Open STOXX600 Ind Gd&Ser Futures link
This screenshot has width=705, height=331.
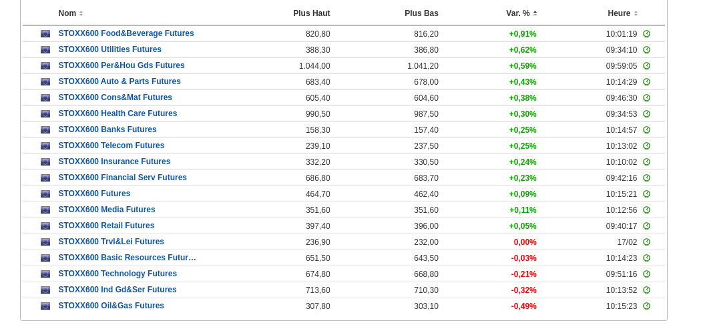tap(117, 290)
